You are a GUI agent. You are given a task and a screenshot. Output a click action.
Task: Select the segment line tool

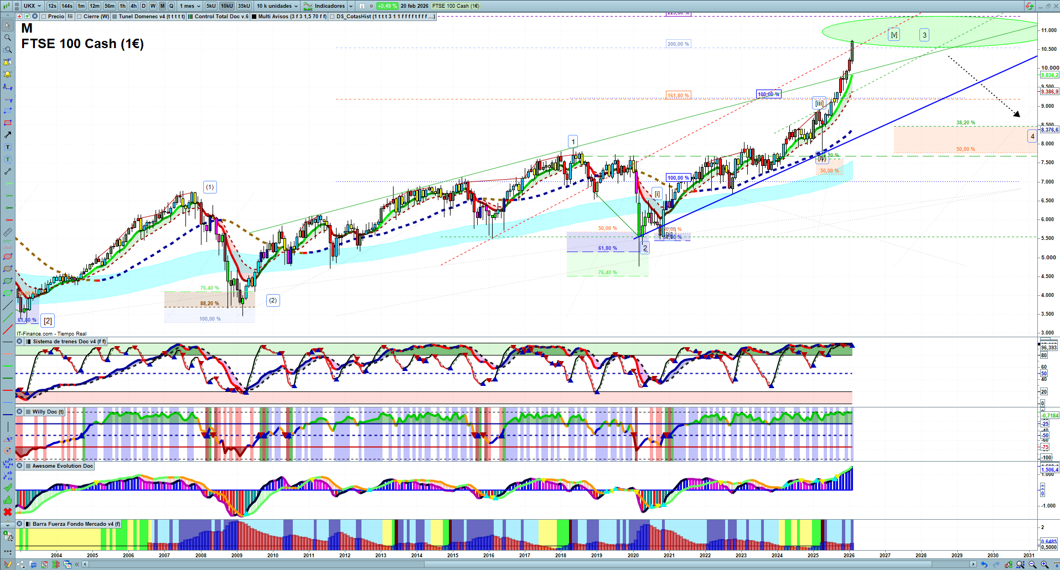click(x=8, y=171)
